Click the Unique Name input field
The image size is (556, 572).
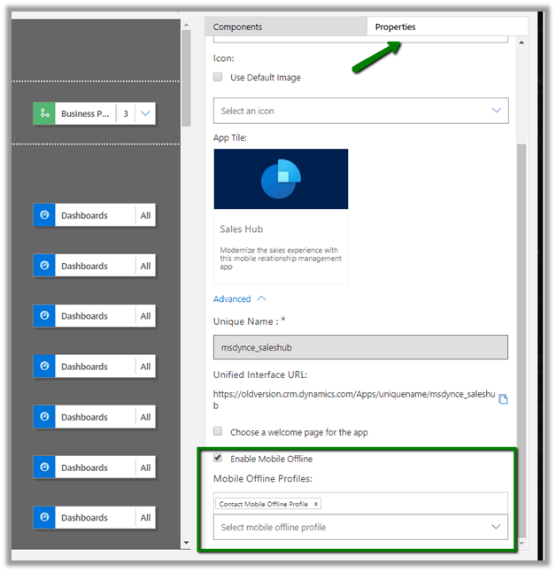[x=361, y=347]
